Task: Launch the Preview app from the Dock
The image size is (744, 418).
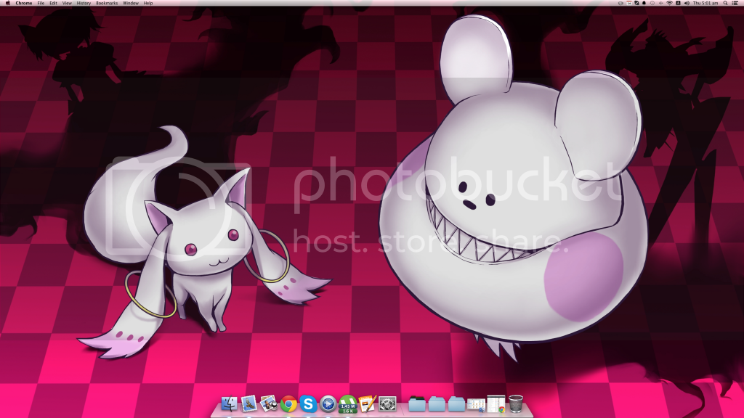Action: tap(269, 403)
